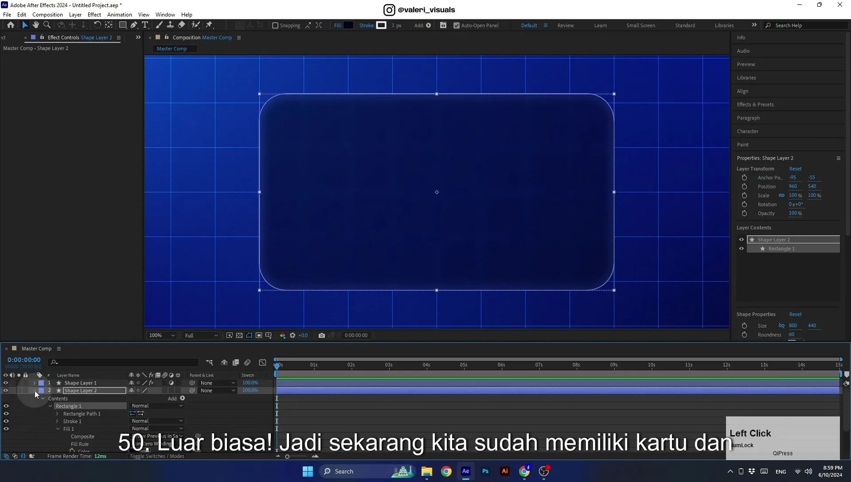Open Shape Layer 2 parent None dropdown
851x482 pixels.
point(218,390)
